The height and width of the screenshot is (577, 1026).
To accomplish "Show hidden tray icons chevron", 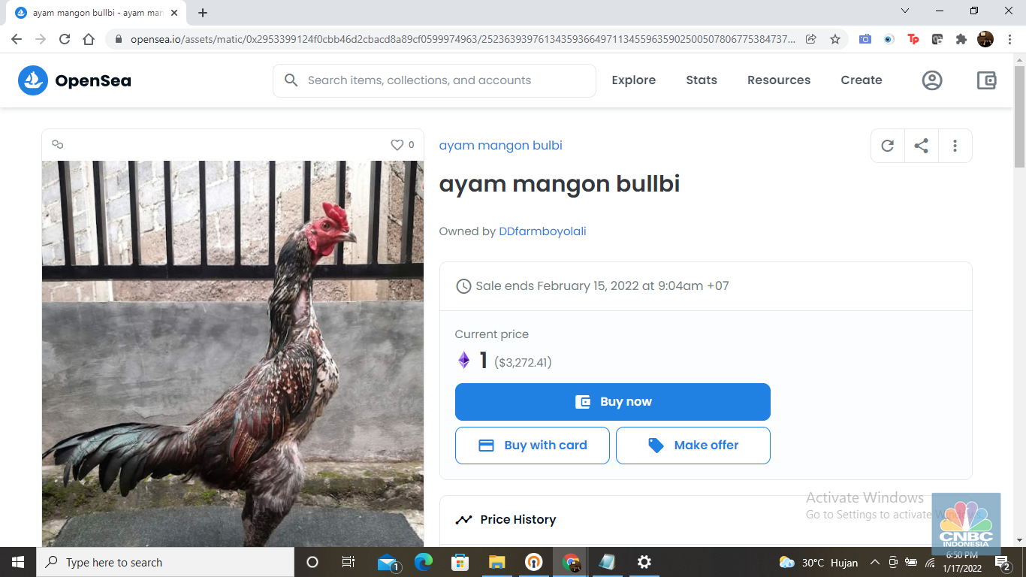I will 875,562.
